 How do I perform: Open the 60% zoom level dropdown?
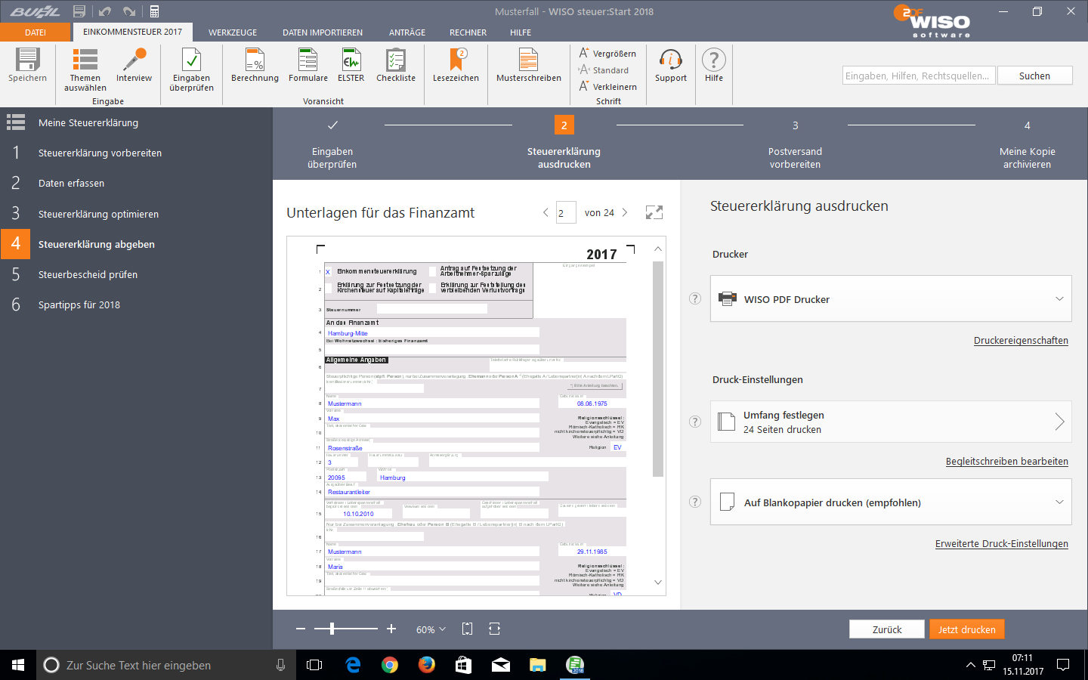(x=431, y=629)
